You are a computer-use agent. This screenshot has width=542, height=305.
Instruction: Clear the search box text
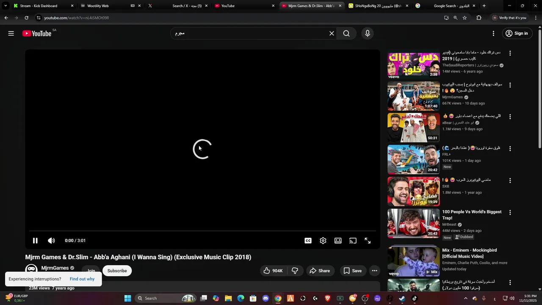pyautogui.click(x=332, y=33)
